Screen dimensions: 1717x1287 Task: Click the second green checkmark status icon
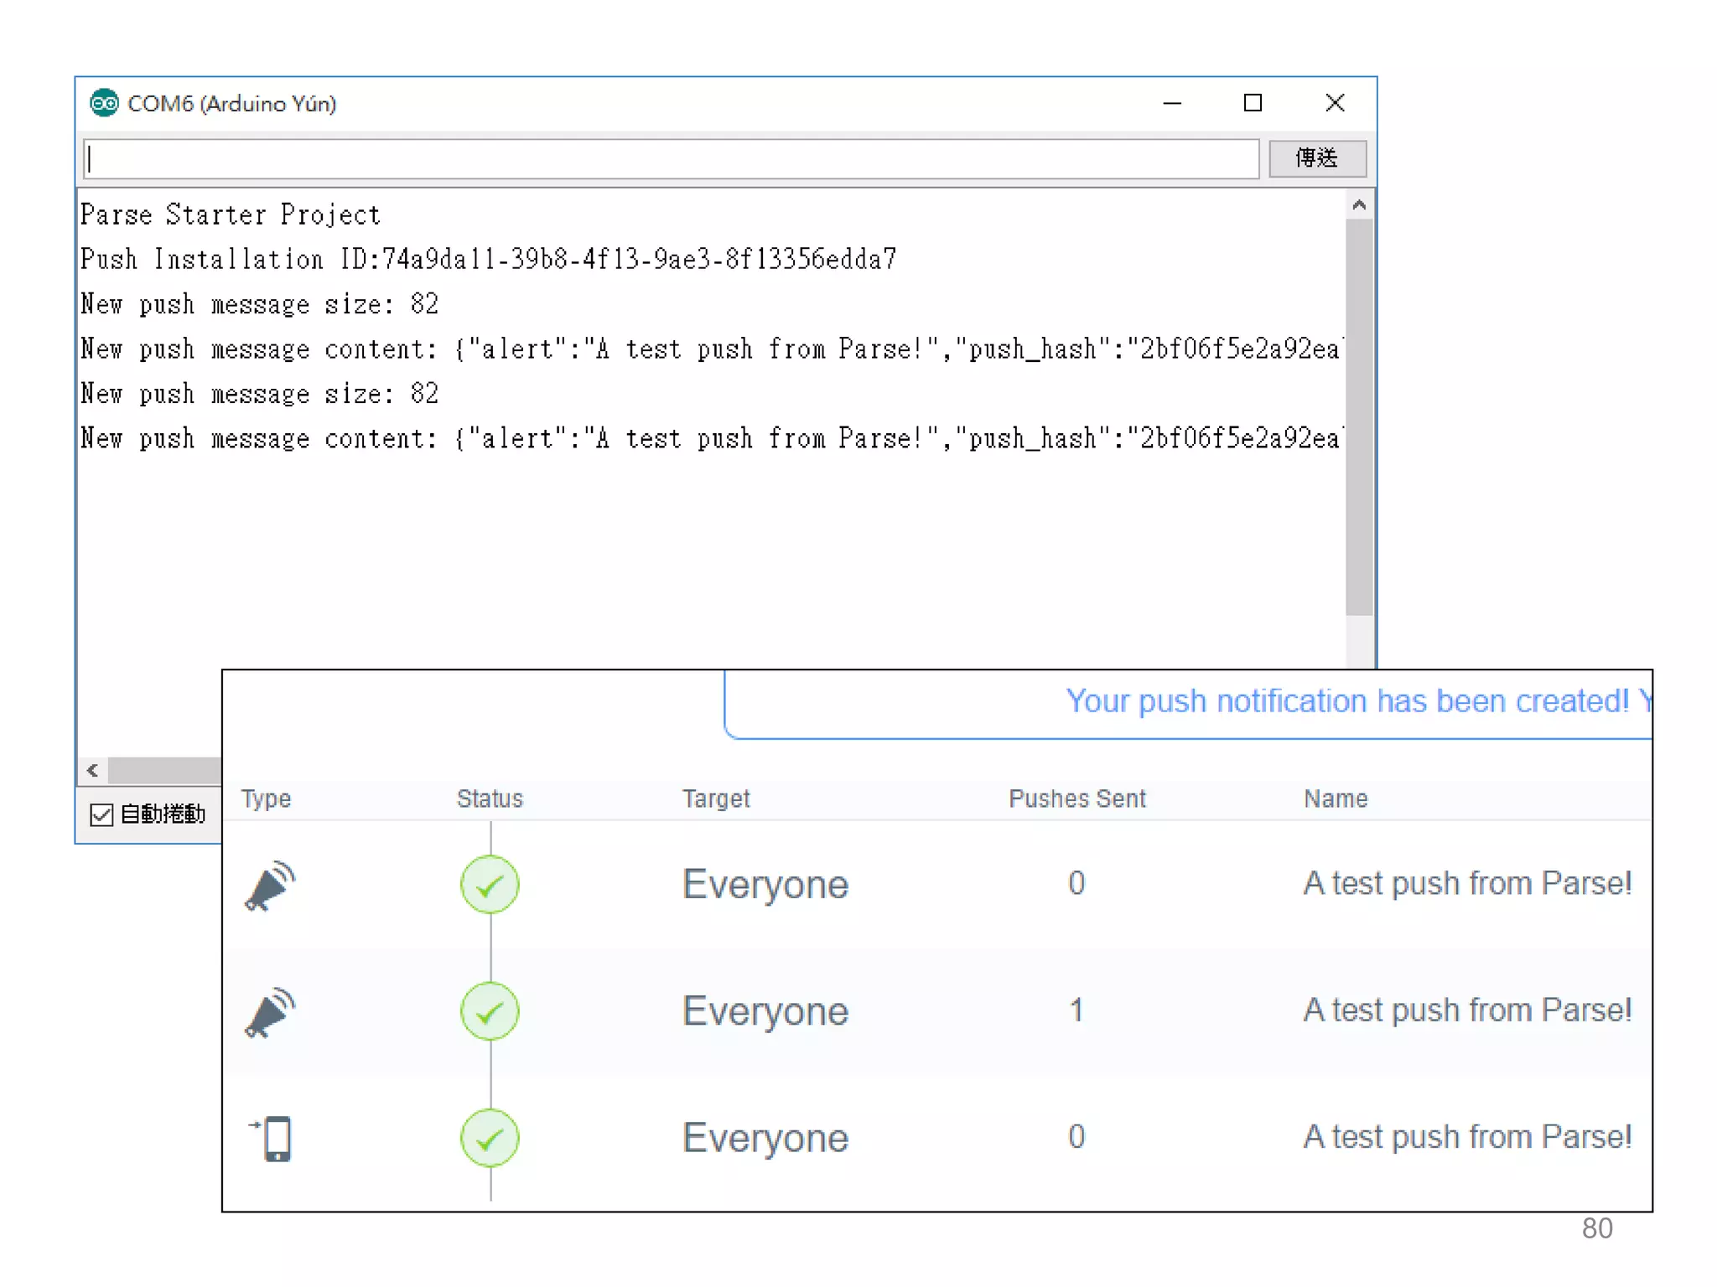point(490,1011)
